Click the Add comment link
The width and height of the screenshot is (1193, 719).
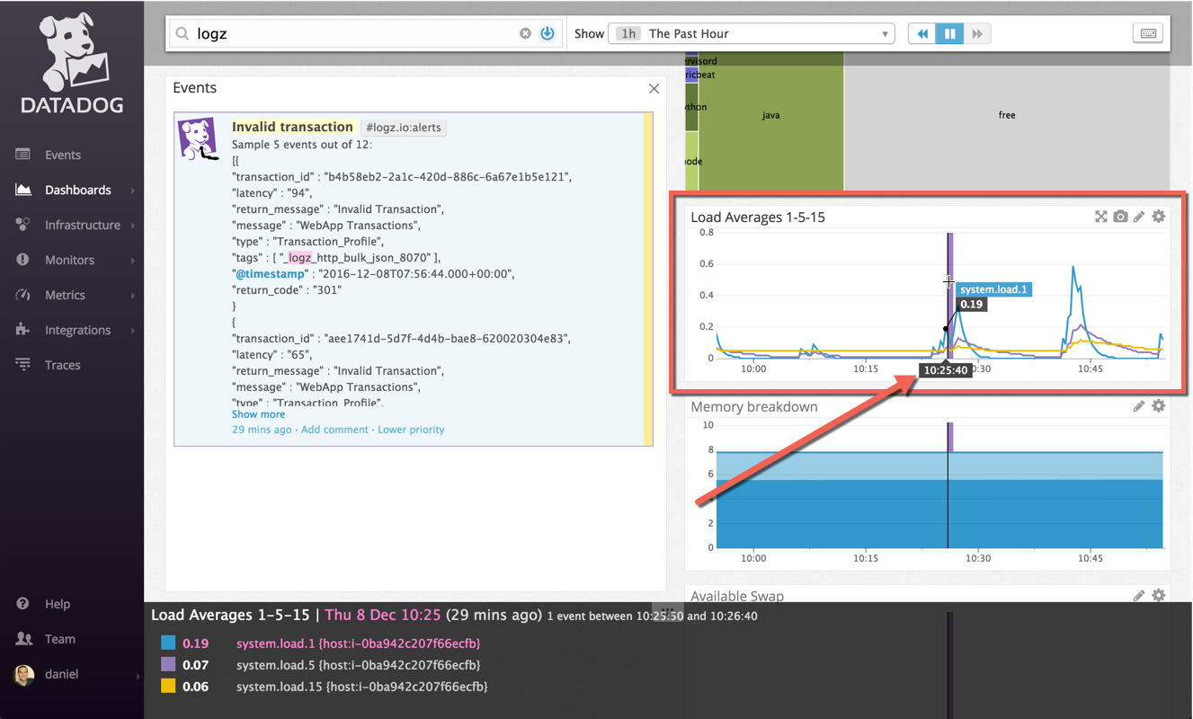(334, 430)
